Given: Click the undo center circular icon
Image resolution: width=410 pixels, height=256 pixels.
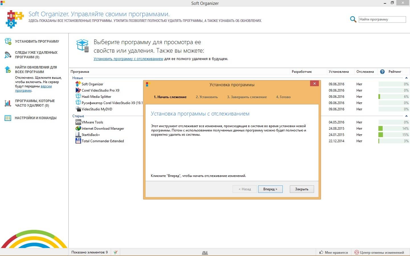Looking at the screenshot, I should pos(356,252).
